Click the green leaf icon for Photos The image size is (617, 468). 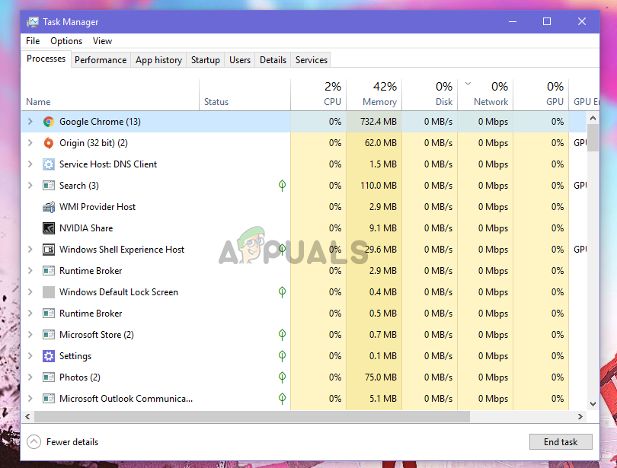pyautogui.click(x=282, y=377)
